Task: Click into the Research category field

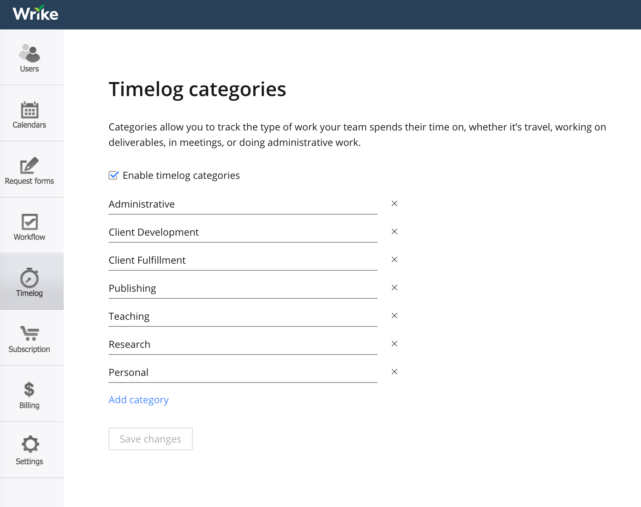Action: click(x=243, y=344)
